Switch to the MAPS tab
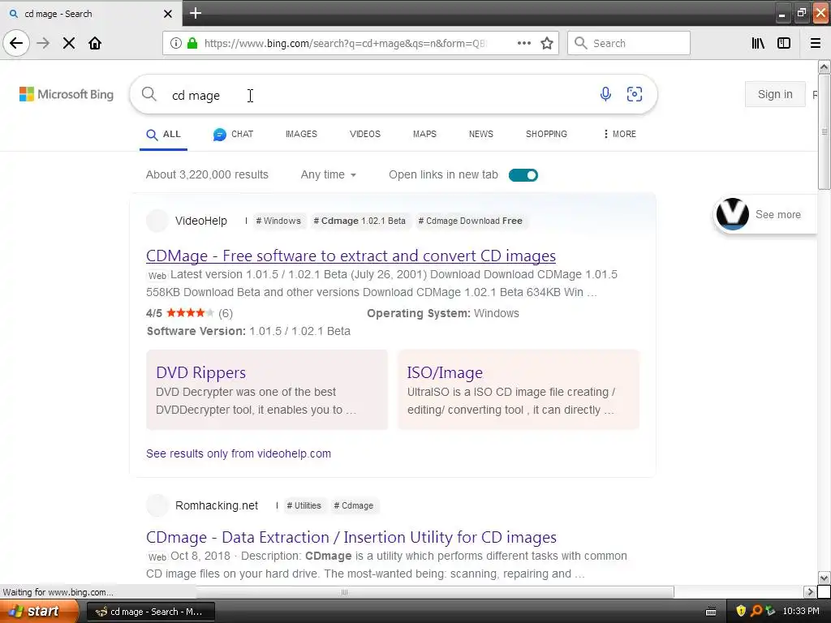831x623 pixels. (424, 134)
